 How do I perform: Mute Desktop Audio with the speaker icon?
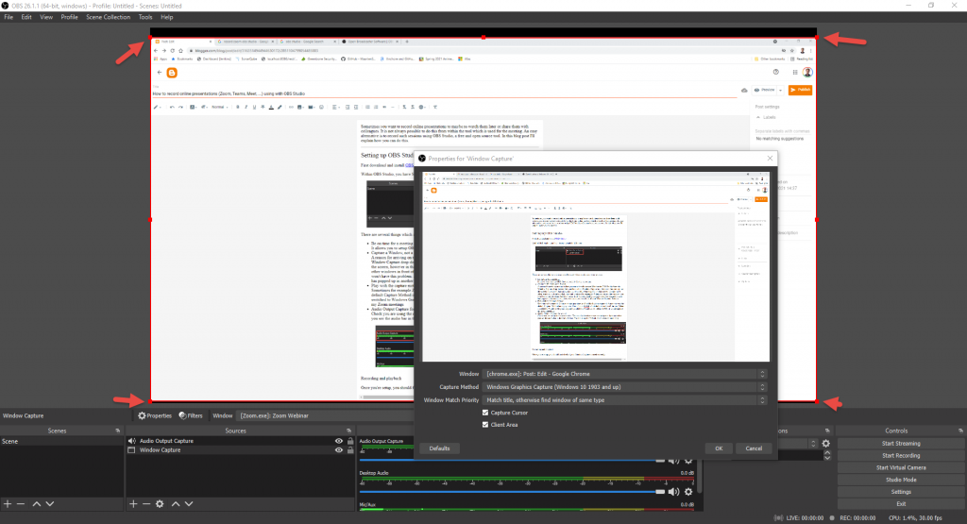pyautogui.click(x=673, y=491)
